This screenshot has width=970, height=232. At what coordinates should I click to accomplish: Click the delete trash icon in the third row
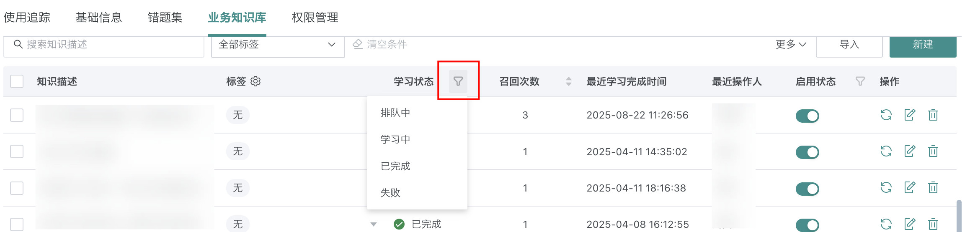point(933,188)
